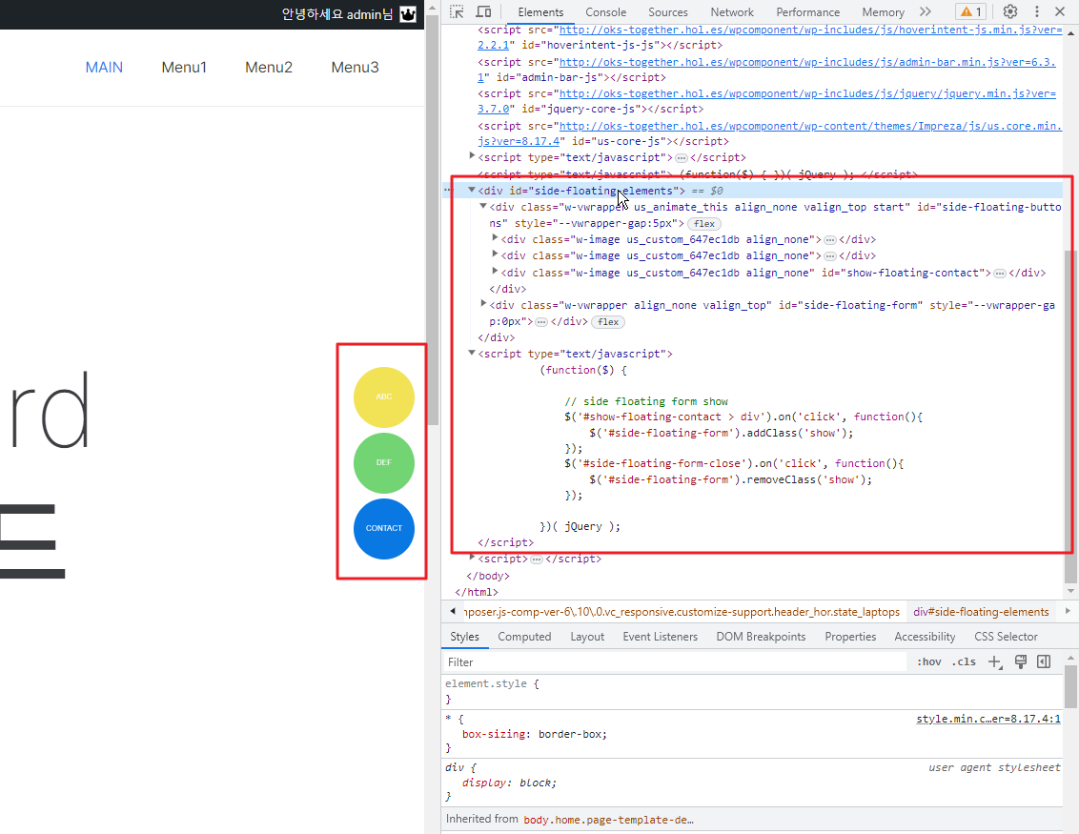The image size is (1079, 834).
Task: Switch to the Console tab
Action: tap(605, 12)
